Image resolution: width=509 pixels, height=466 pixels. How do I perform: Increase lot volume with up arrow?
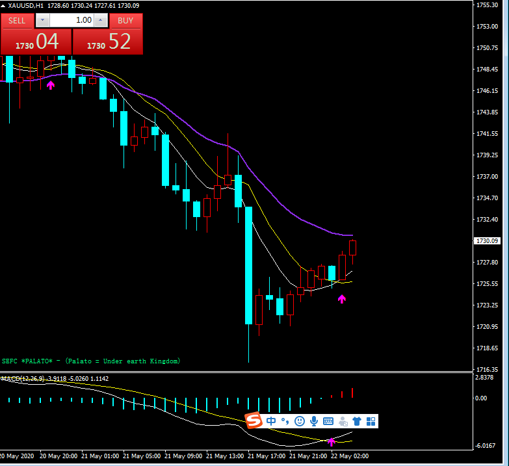(100, 20)
